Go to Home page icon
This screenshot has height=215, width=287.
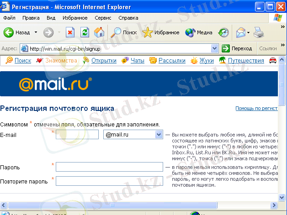click(x=99, y=32)
